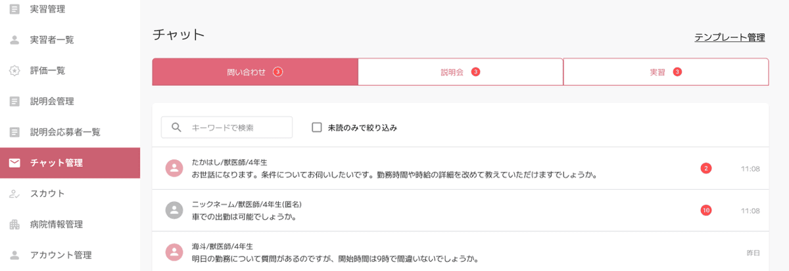Click the アカウント管理 user icon
This screenshot has height=271, width=789.
[14, 255]
